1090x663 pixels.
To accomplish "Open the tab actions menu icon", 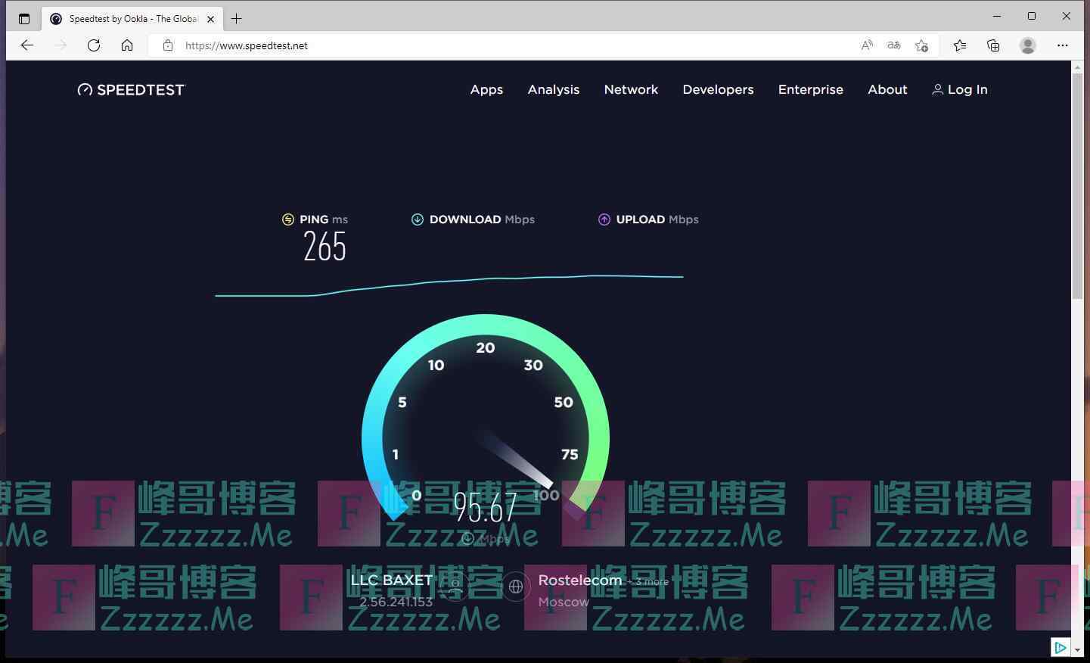I will (24, 19).
